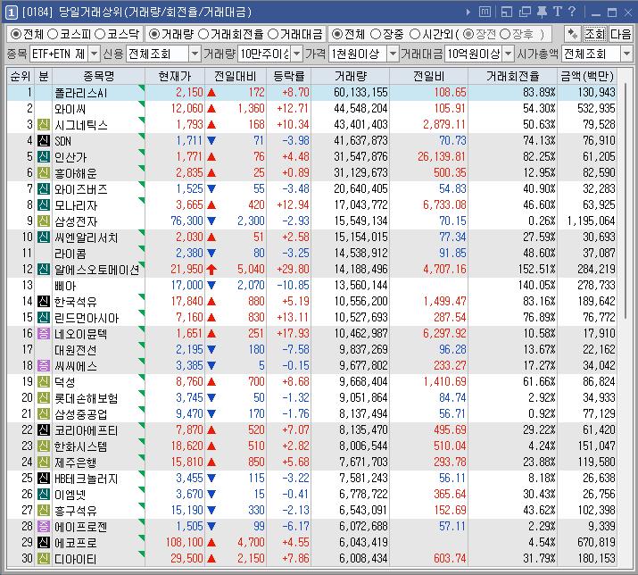Screen dimensions: 638x575
Task: Click the window number 1 icon in title bar
Action: pos(11,12)
